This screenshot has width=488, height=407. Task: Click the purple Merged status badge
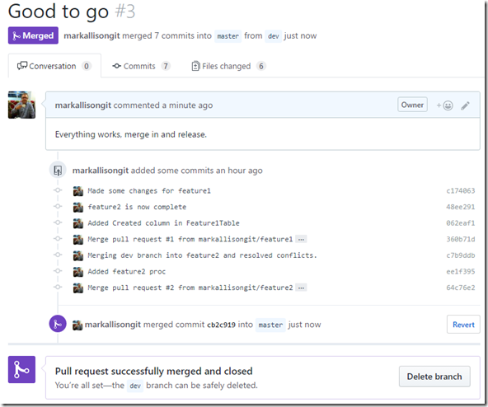click(33, 35)
